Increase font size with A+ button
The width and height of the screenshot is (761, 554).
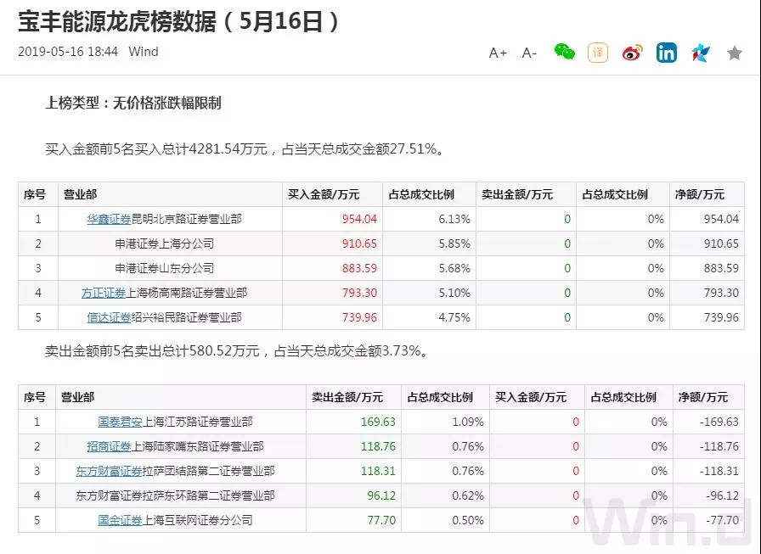[x=498, y=53]
